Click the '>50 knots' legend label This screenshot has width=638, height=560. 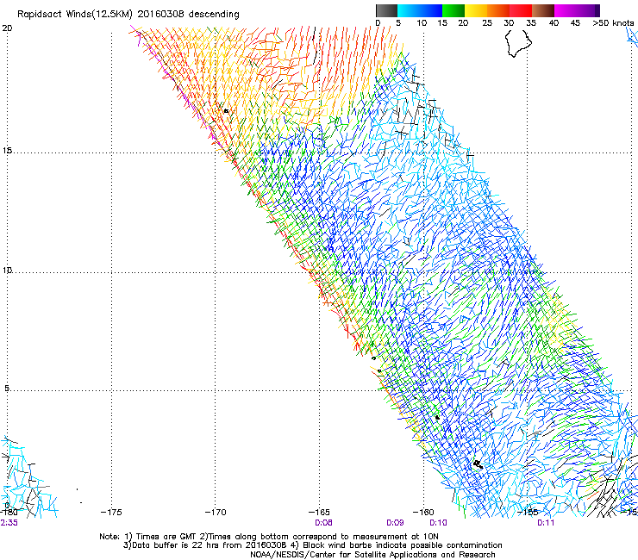[x=613, y=22]
